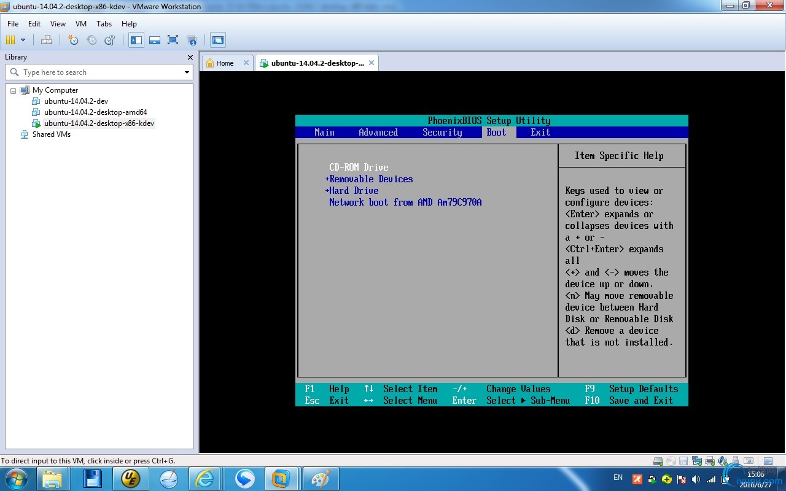
Task: Toggle the library sidebar view icon
Action: tap(136, 40)
